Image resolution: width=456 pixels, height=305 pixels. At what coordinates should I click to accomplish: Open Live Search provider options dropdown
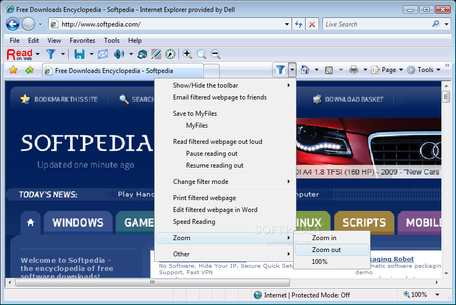coord(446,24)
